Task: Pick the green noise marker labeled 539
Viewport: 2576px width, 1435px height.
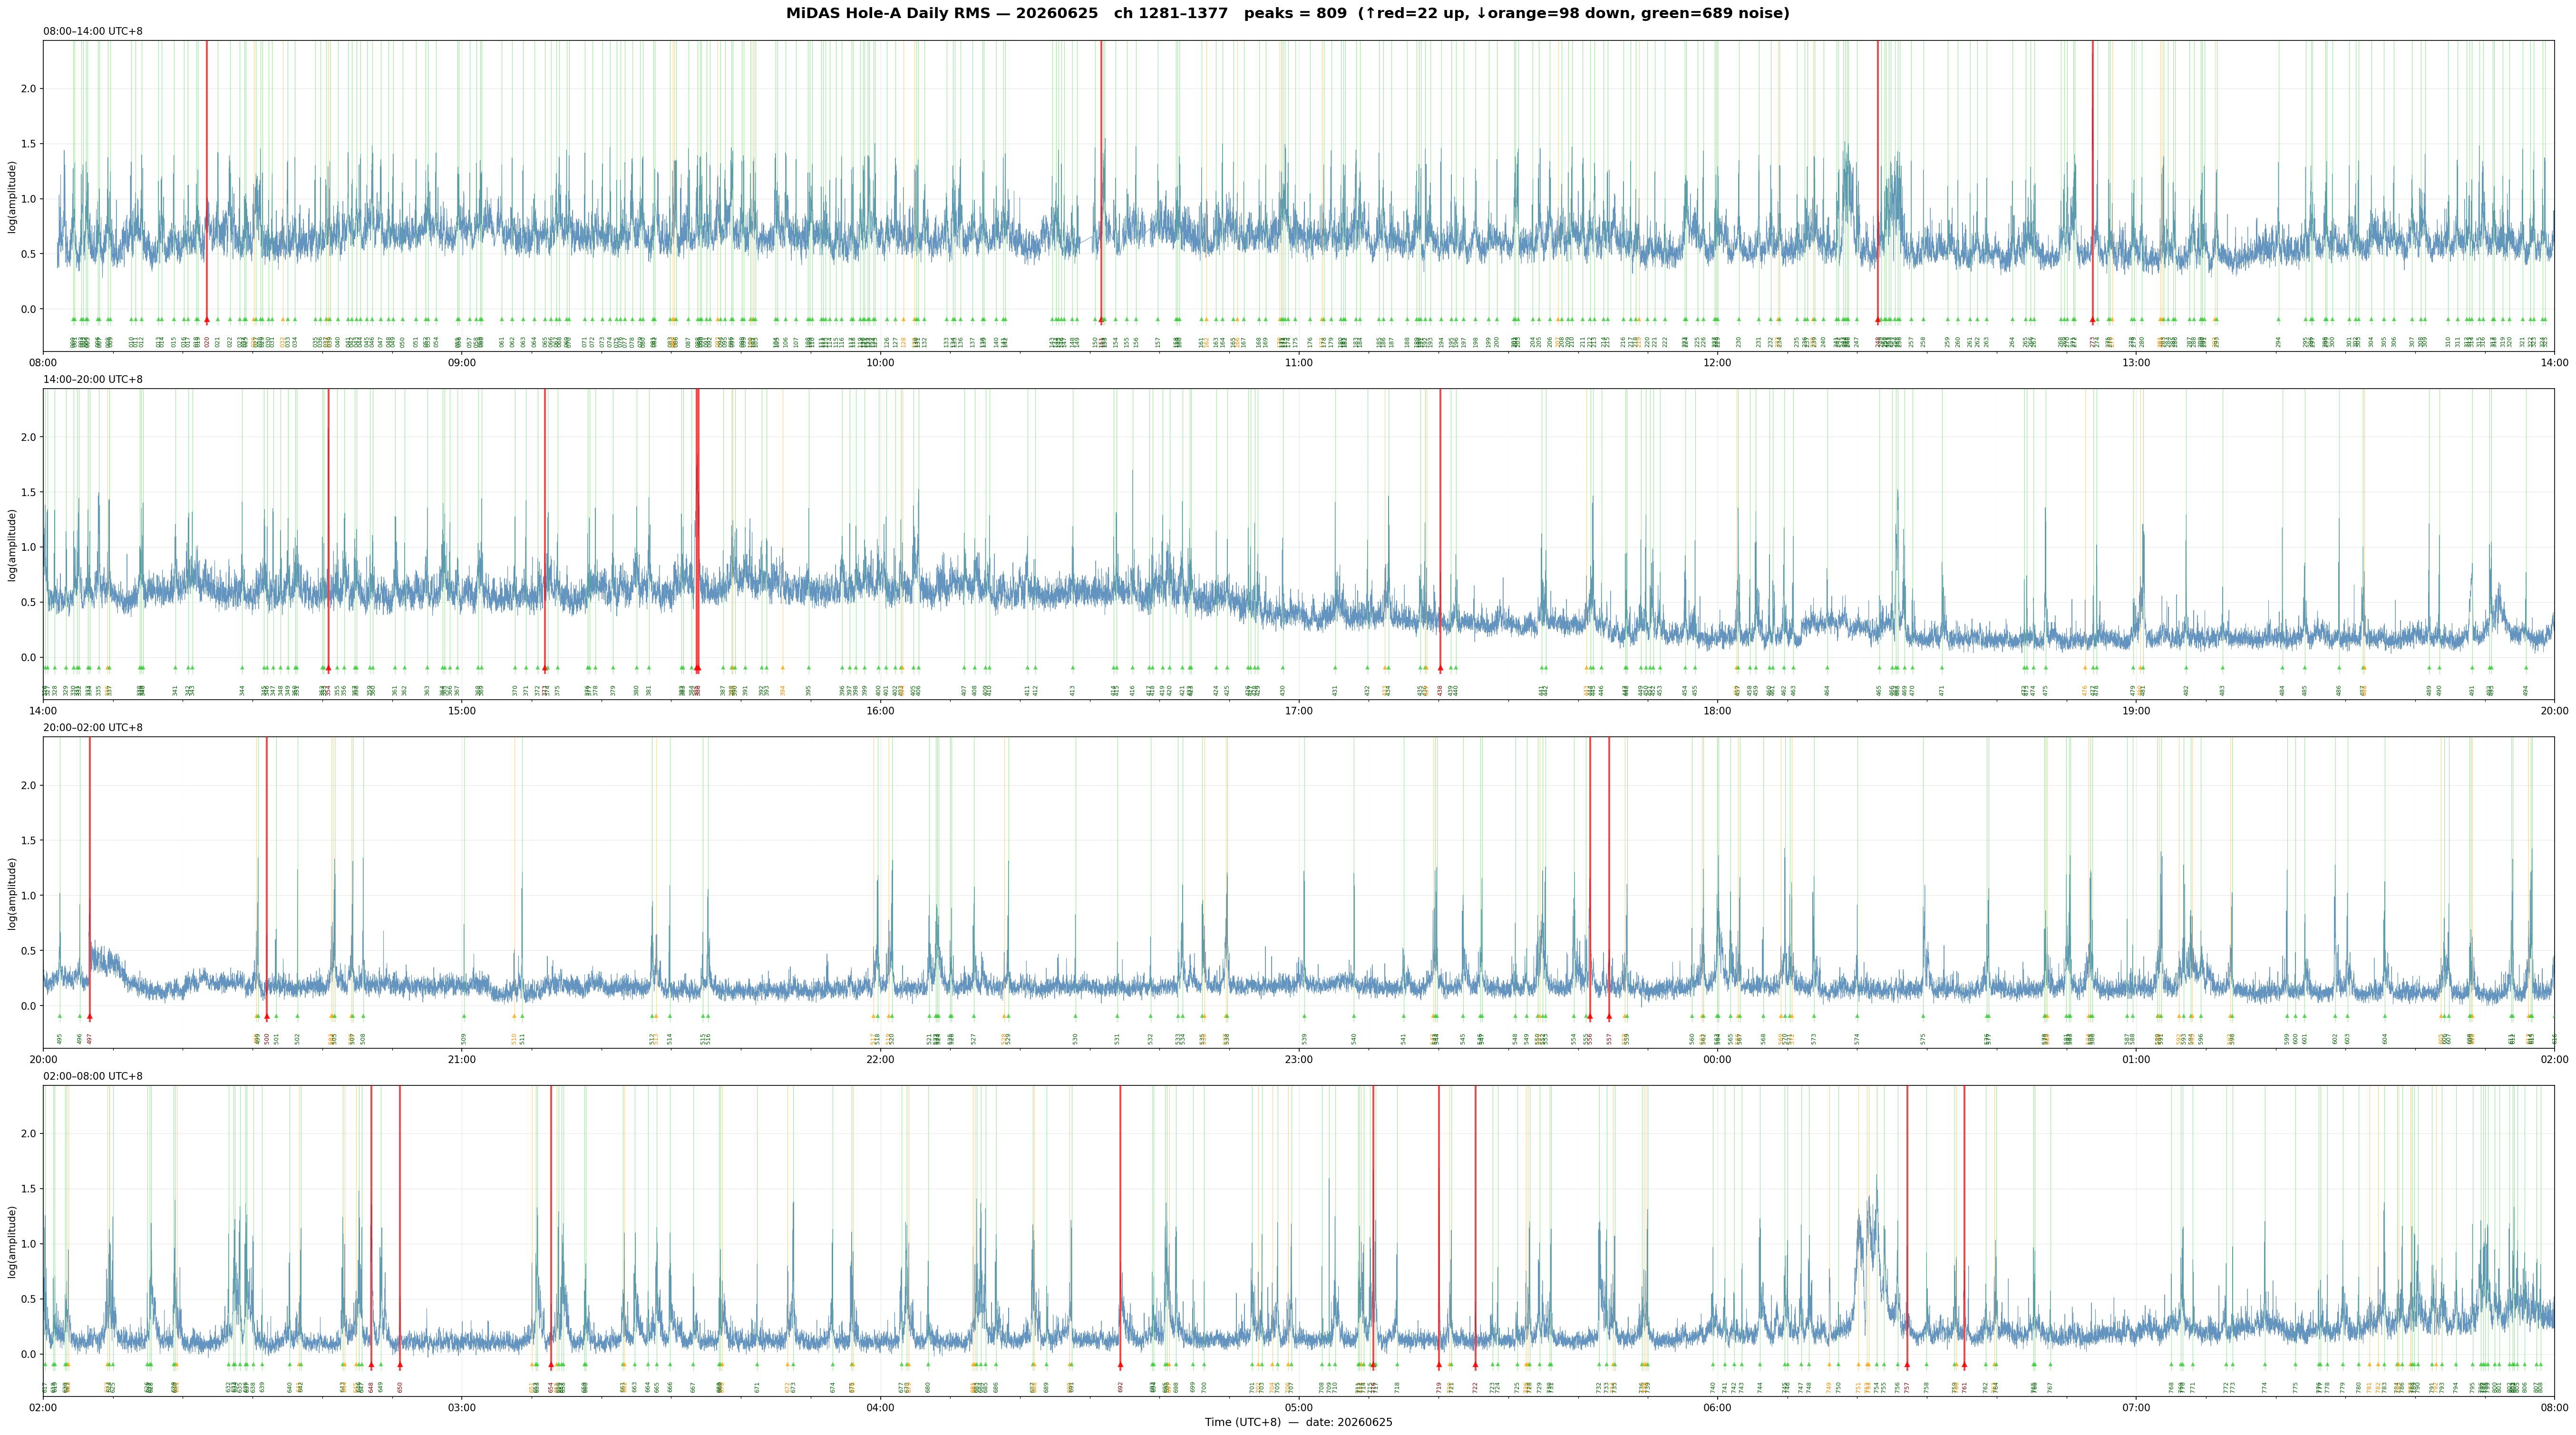Action: click(1304, 1017)
